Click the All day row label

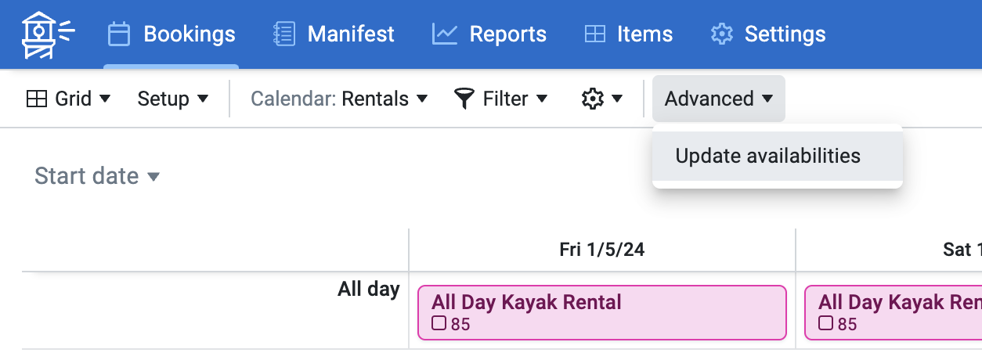click(x=369, y=289)
